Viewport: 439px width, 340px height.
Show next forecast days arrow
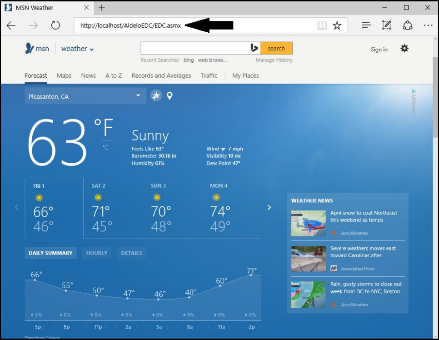269,208
